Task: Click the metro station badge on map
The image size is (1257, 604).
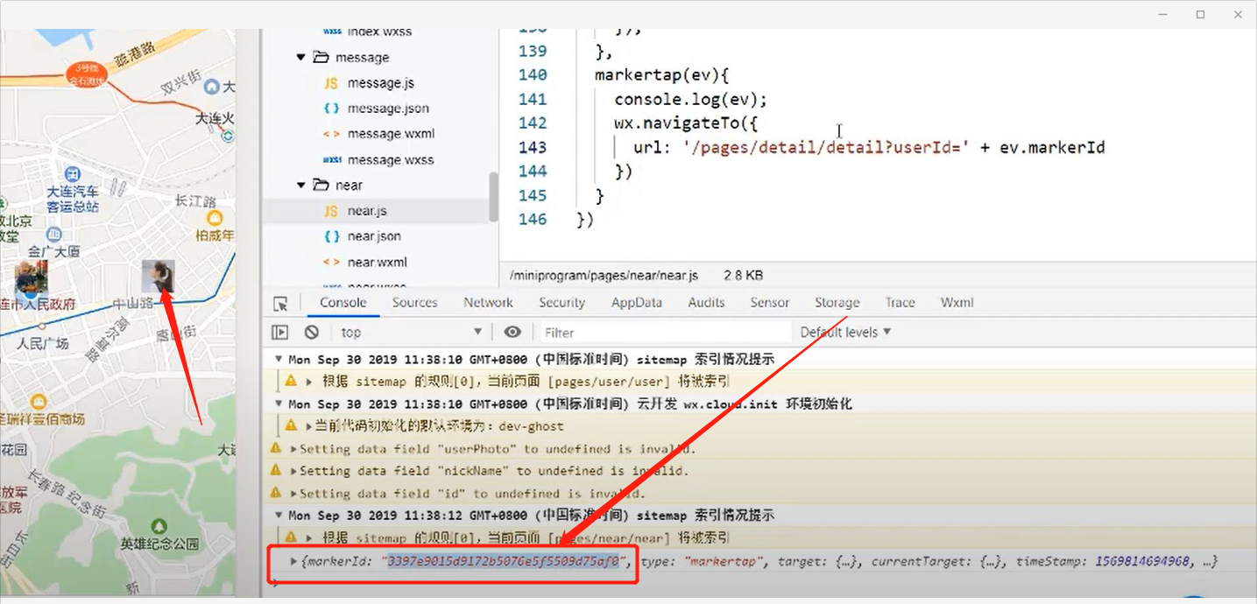Action: (x=87, y=74)
